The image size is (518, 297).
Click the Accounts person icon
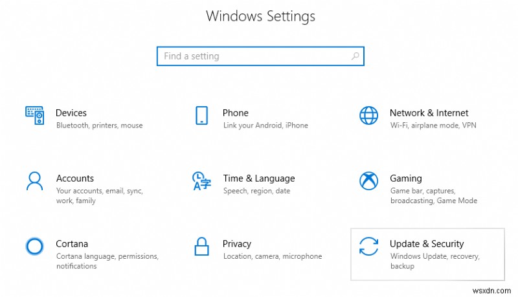pyautogui.click(x=35, y=181)
